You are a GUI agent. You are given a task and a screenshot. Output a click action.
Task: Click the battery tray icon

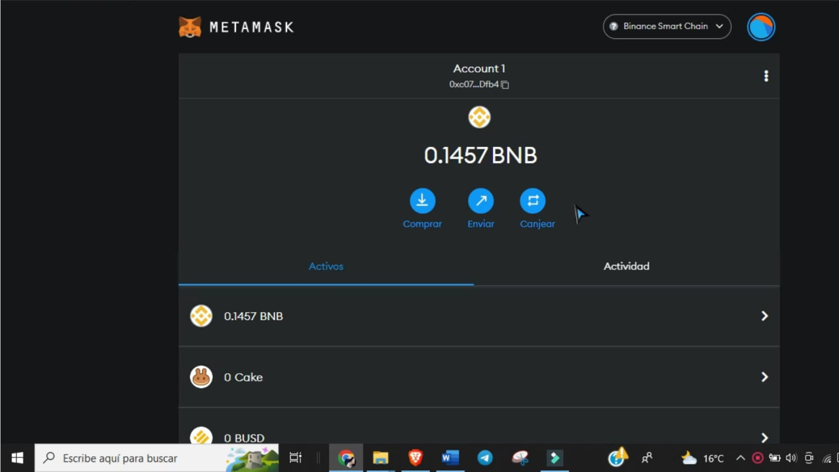(x=774, y=458)
